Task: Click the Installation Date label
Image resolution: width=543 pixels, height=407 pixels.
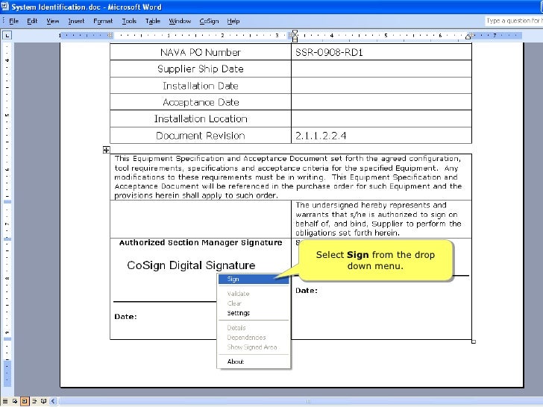Action: tap(201, 86)
